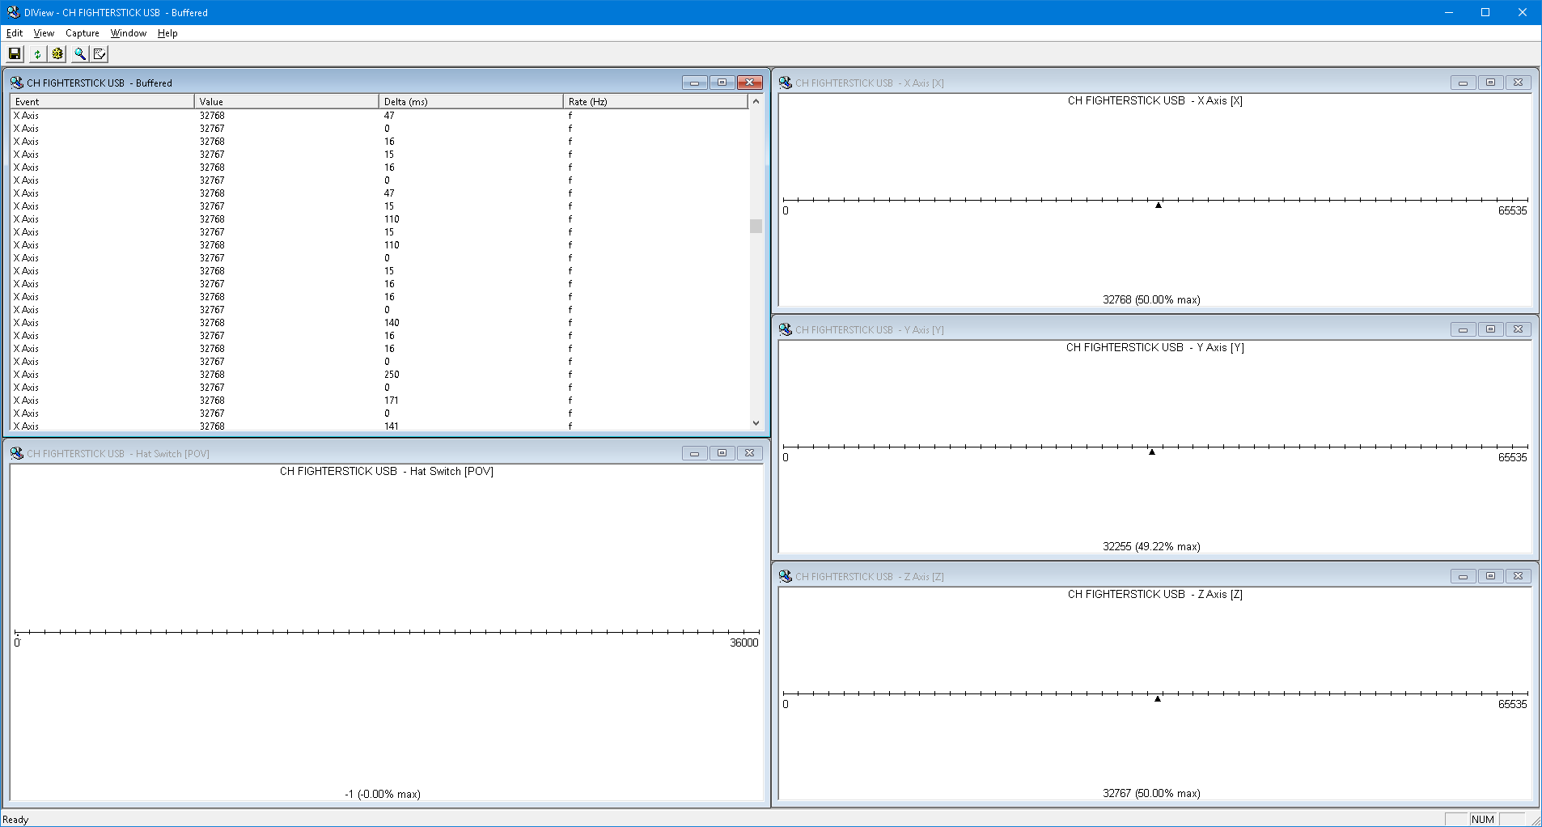Viewport: 1542px width, 827px height.
Task: Open the Capture menu
Action: pyautogui.click(x=83, y=33)
